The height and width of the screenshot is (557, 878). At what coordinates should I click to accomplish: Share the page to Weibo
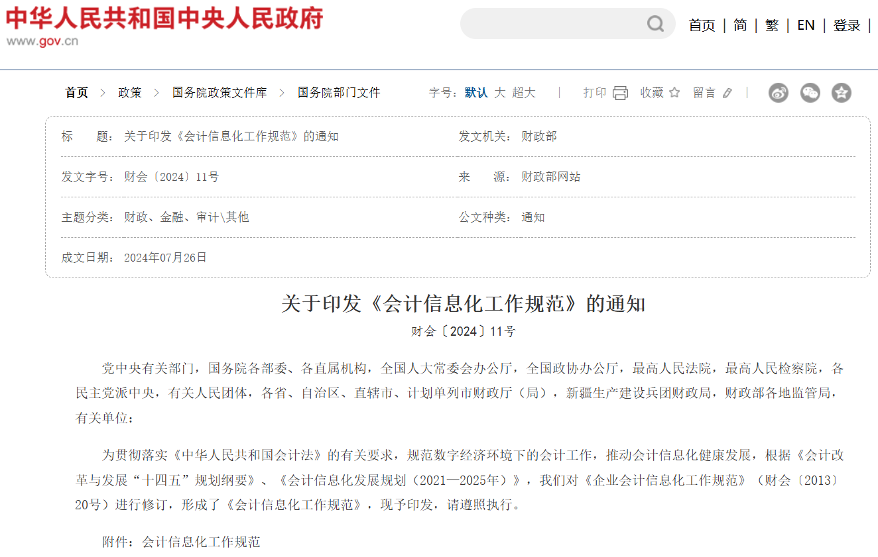[779, 93]
